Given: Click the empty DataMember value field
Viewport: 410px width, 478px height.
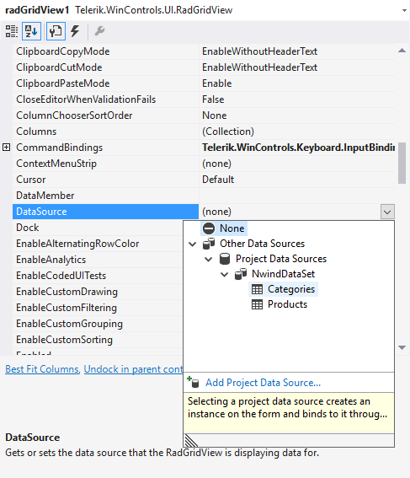Looking at the screenshot, I should point(297,196).
